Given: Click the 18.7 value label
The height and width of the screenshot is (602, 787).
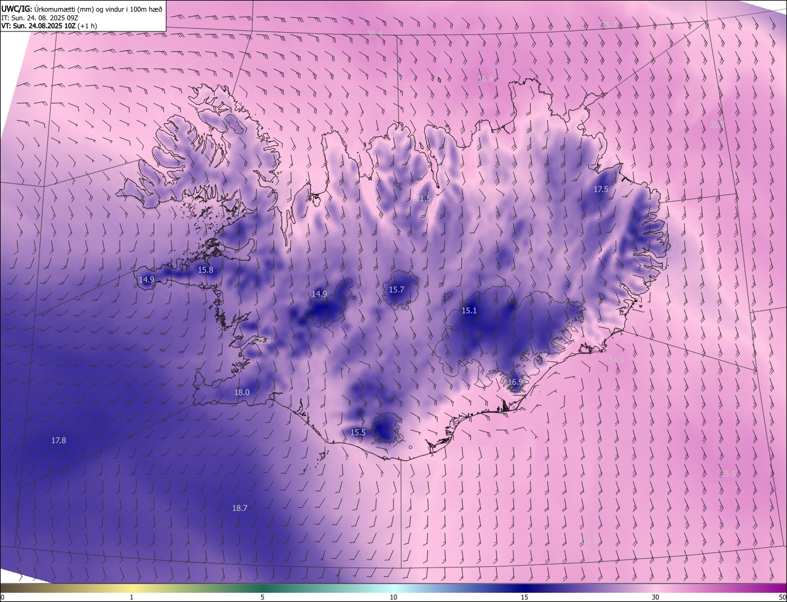Looking at the screenshot, I should click(x=240, y=508).
